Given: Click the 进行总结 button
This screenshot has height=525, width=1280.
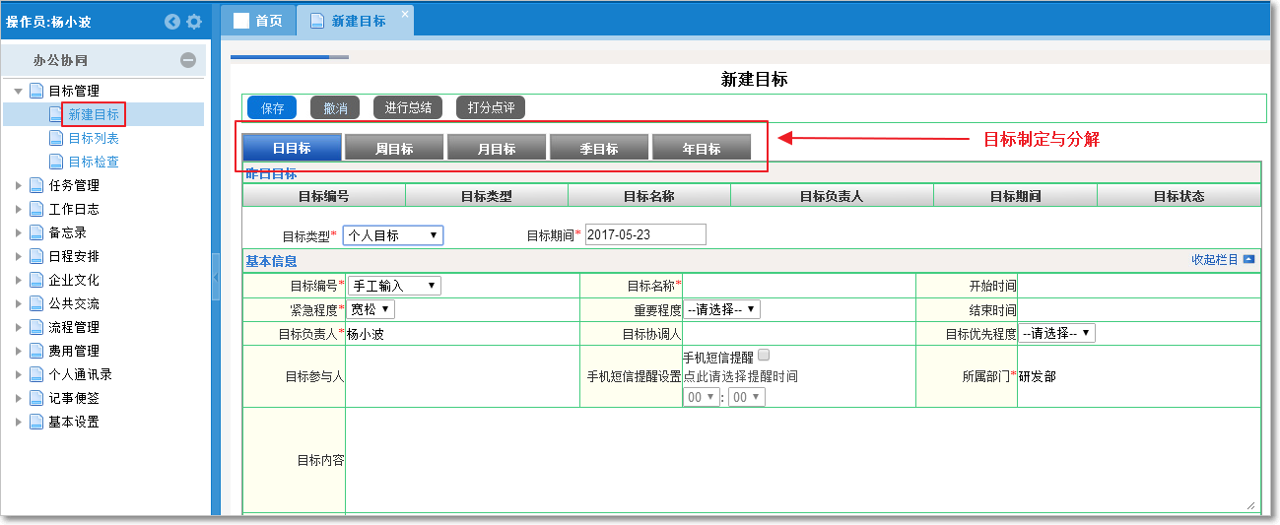Looking at the screenshot, I should (408, 108).
